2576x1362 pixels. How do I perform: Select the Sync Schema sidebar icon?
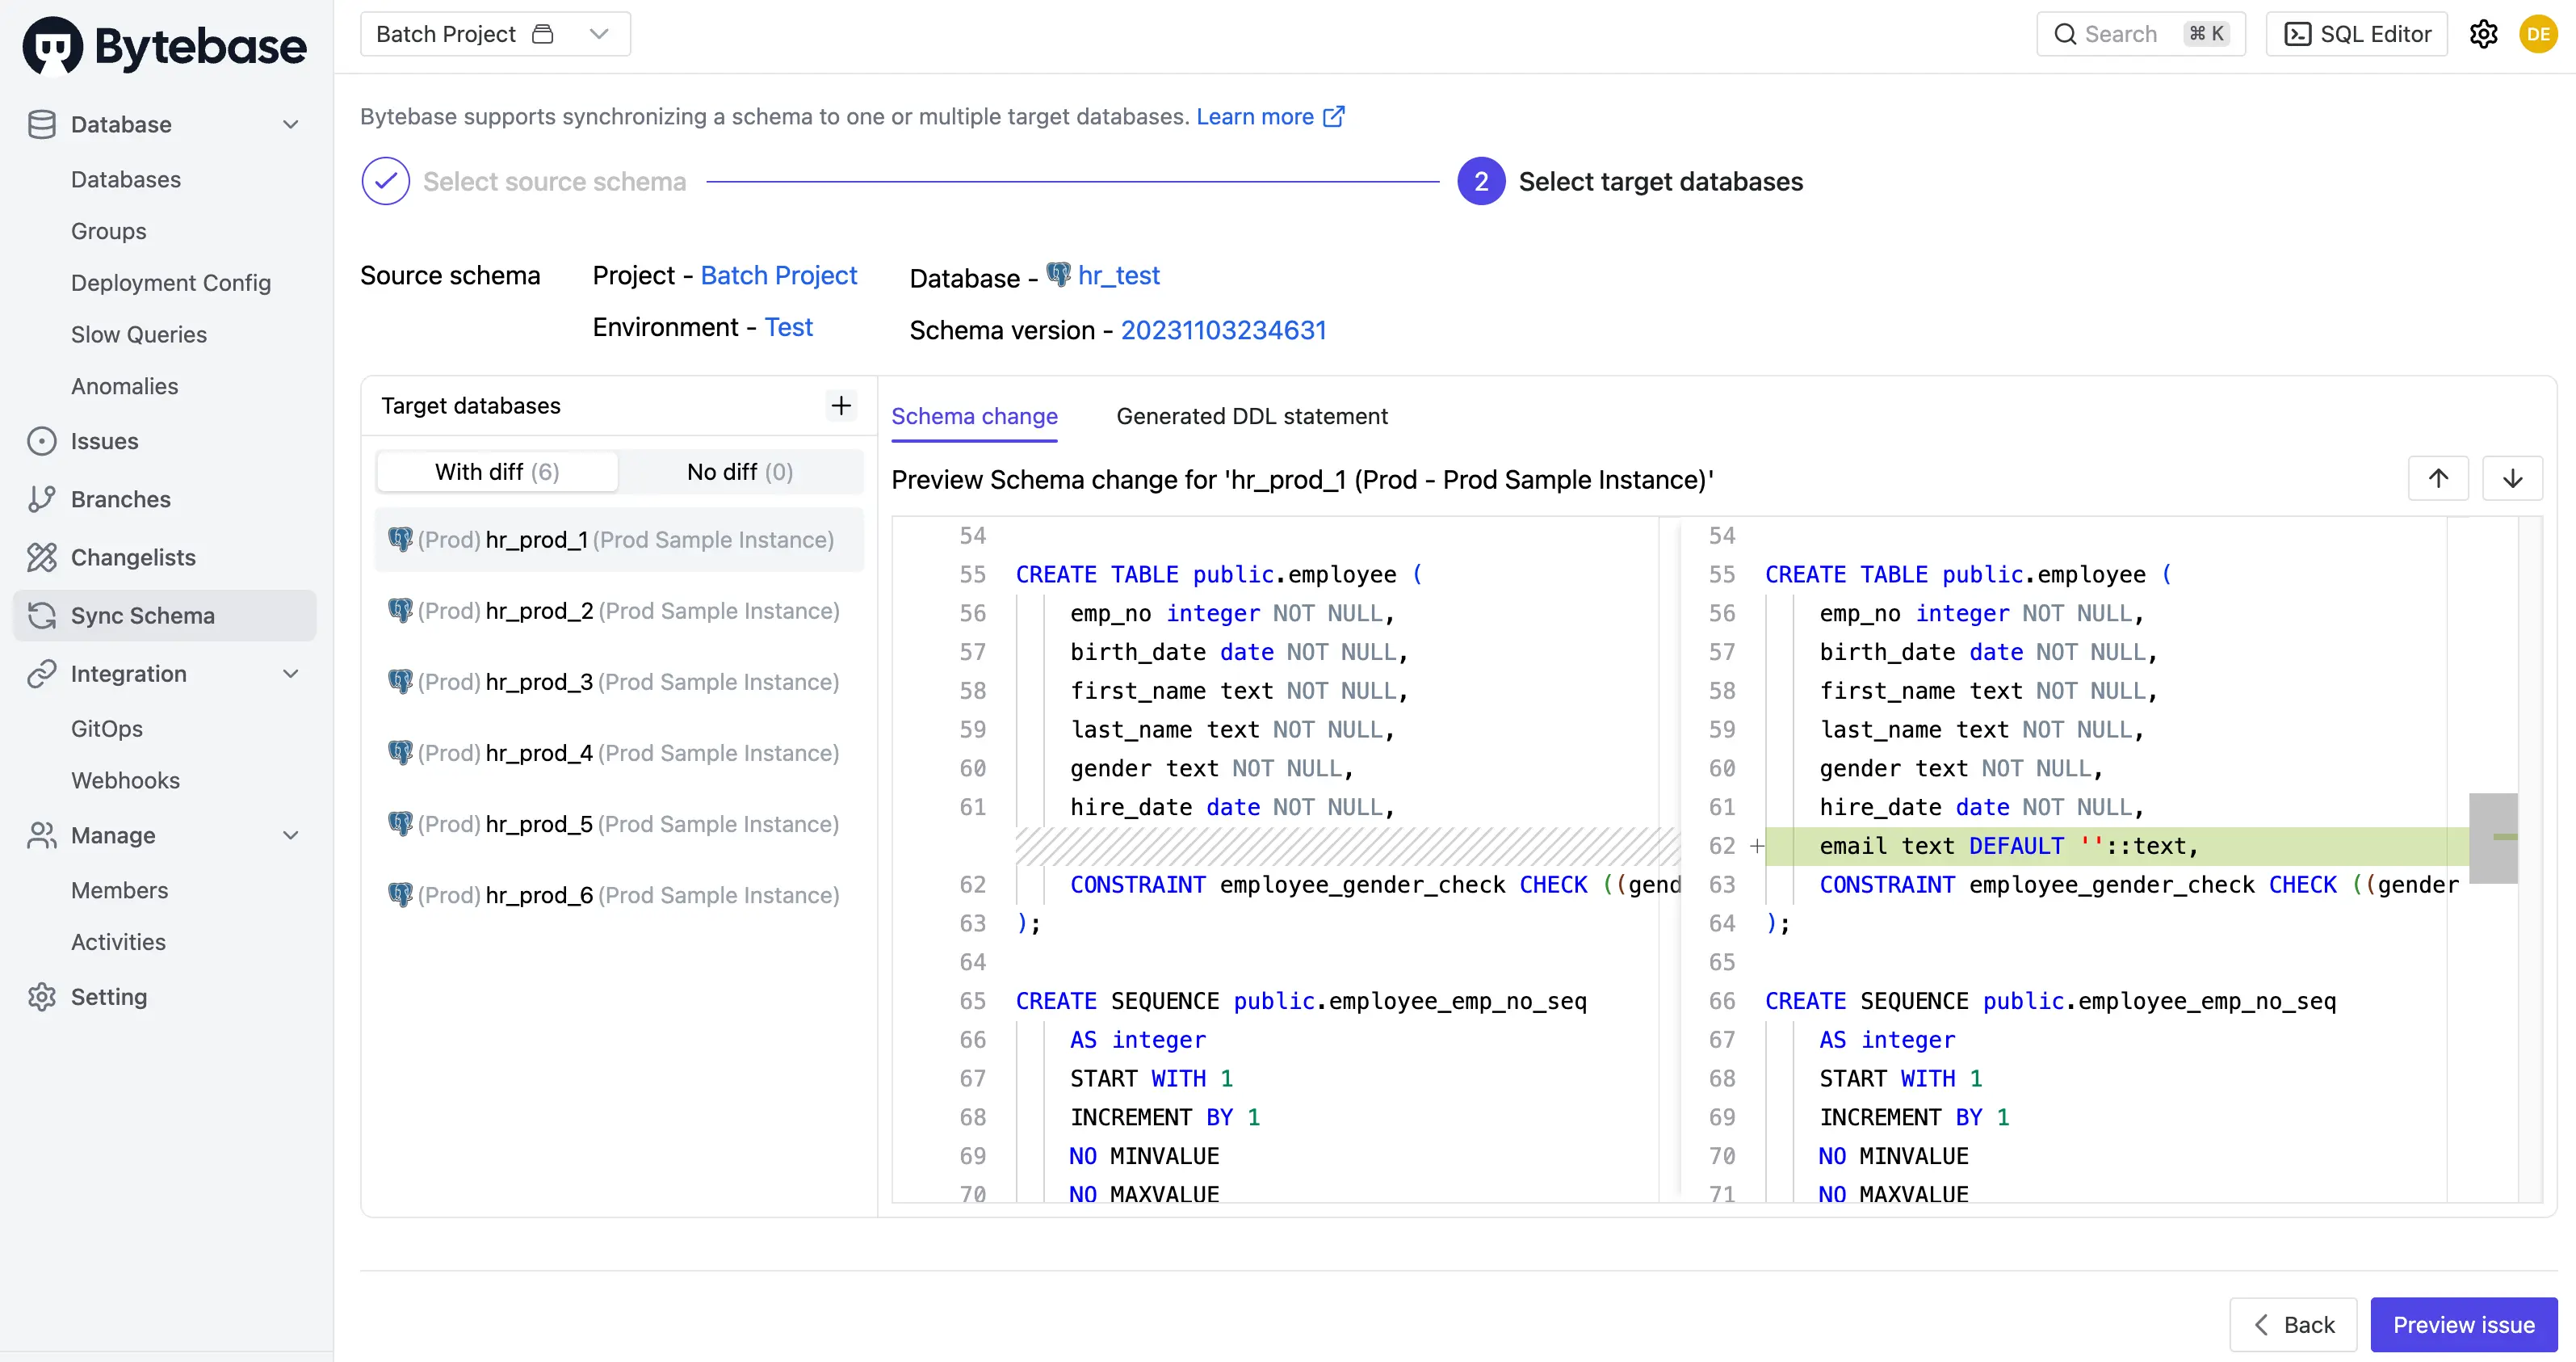(41, 616)
